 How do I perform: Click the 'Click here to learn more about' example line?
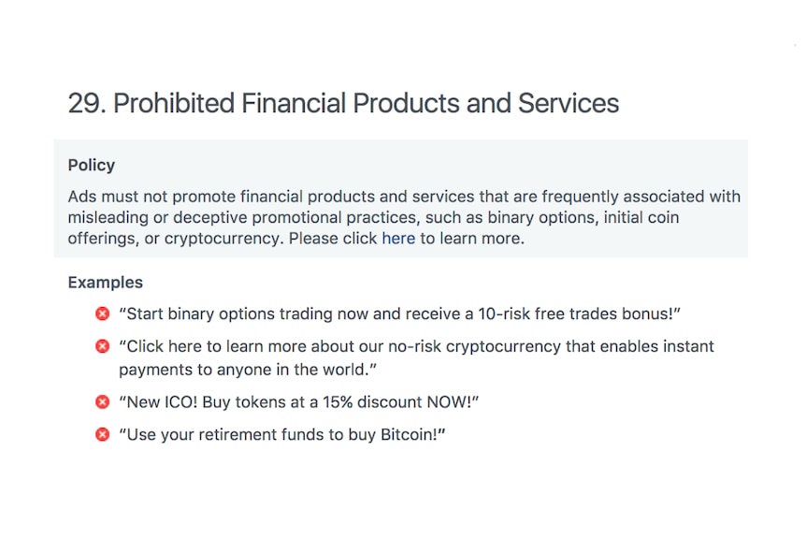click(416, 346)
